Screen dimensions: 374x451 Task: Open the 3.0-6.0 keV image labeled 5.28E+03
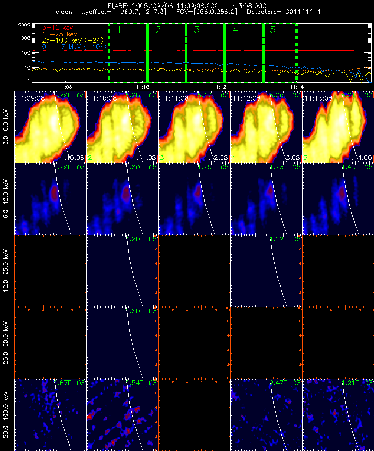tap(122, 127)
